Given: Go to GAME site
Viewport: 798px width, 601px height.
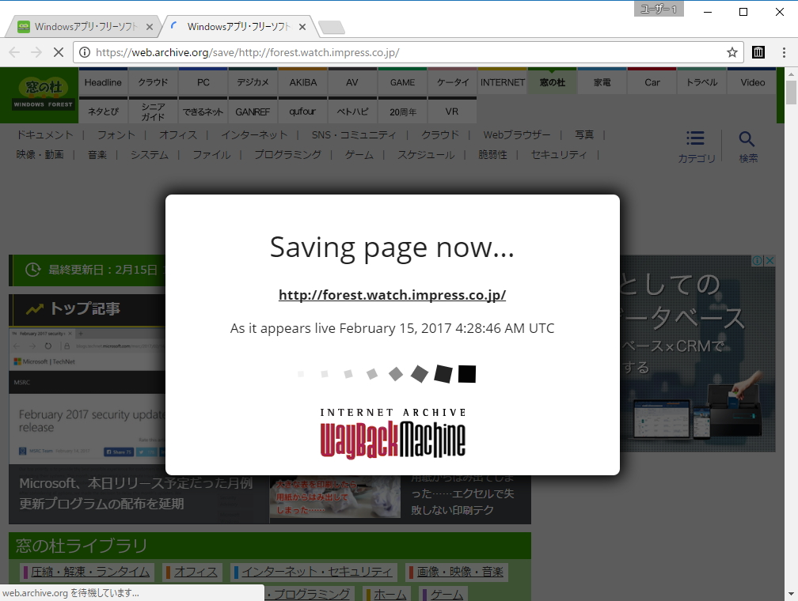Looking at the screenshot, I should point(402,82).
